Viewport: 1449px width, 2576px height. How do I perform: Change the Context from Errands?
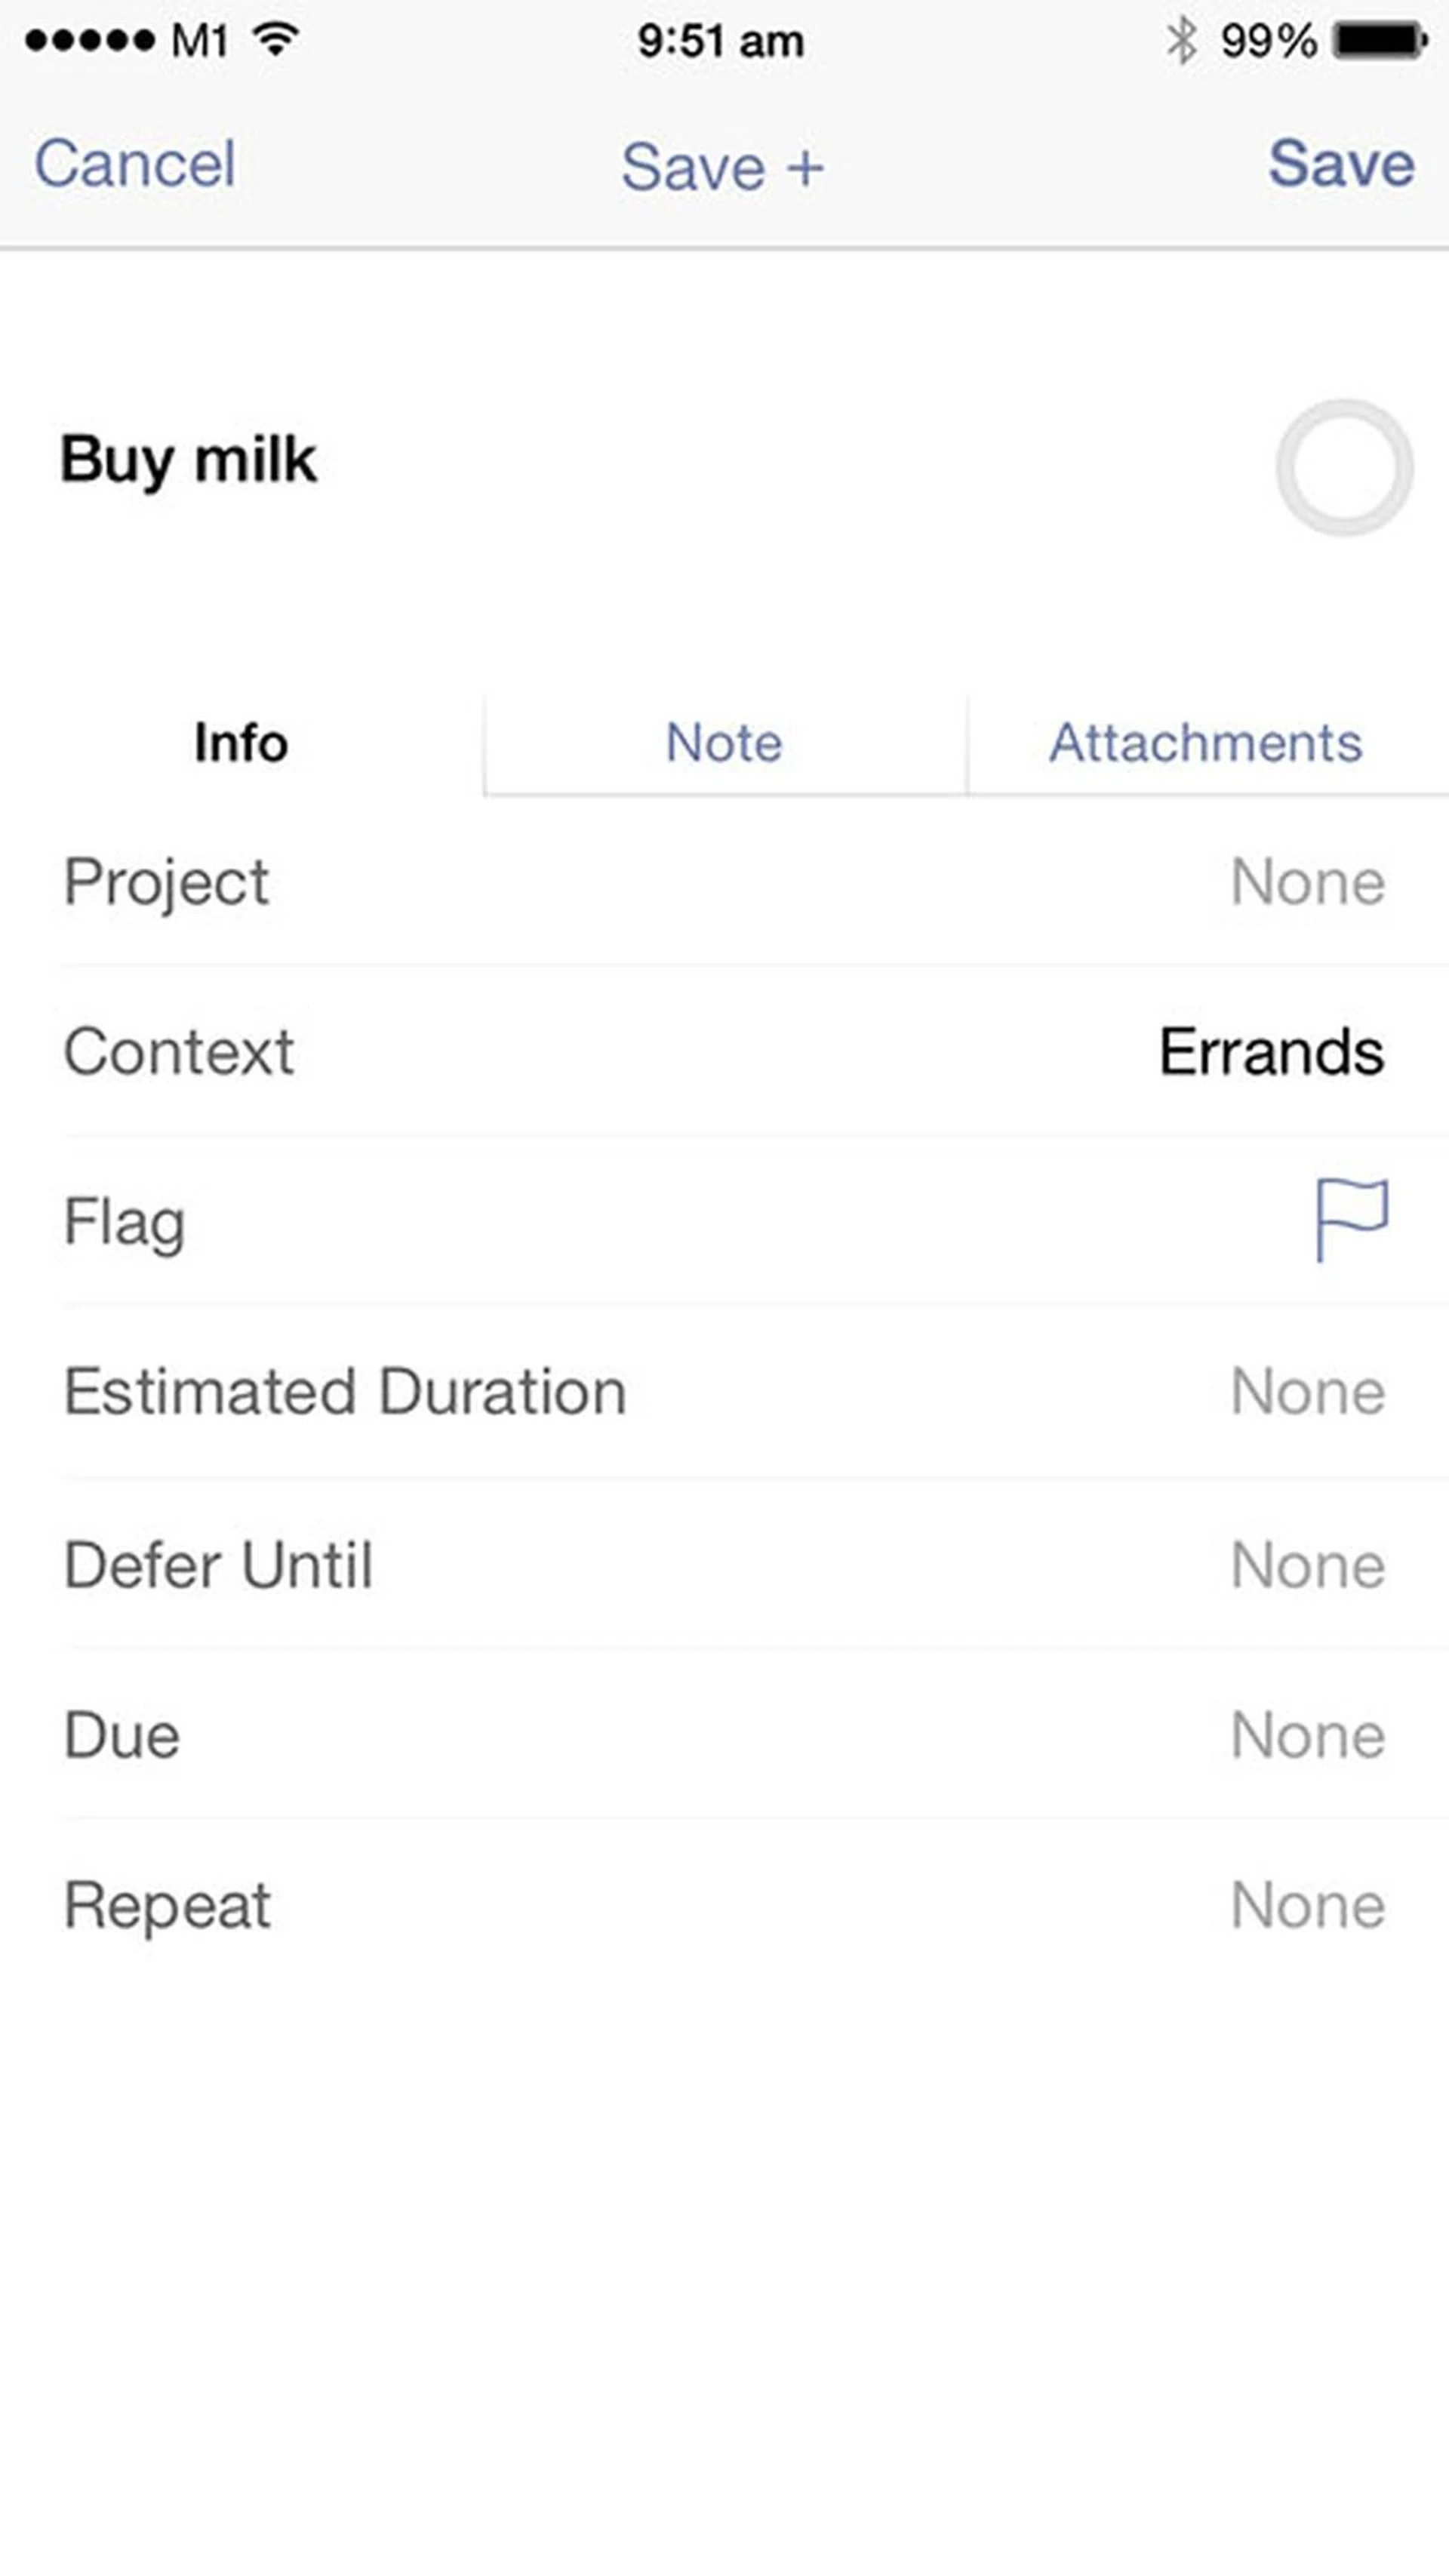724,1052
